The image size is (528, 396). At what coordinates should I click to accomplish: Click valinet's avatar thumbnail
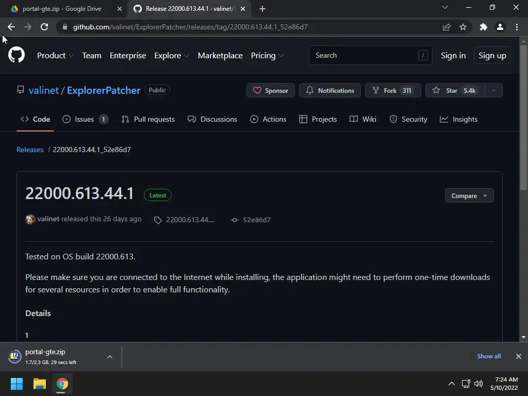point(30,220)
